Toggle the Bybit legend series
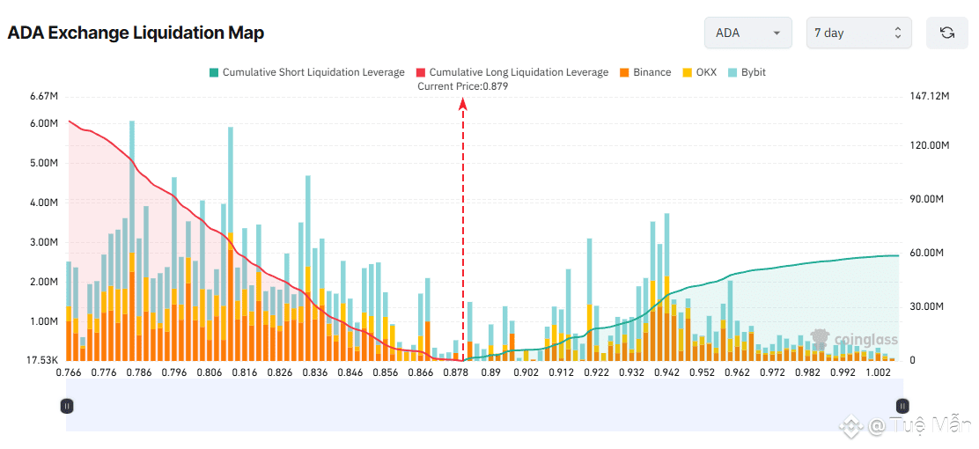This screenshot has width=979, height=449. click(x=747, y=72)
